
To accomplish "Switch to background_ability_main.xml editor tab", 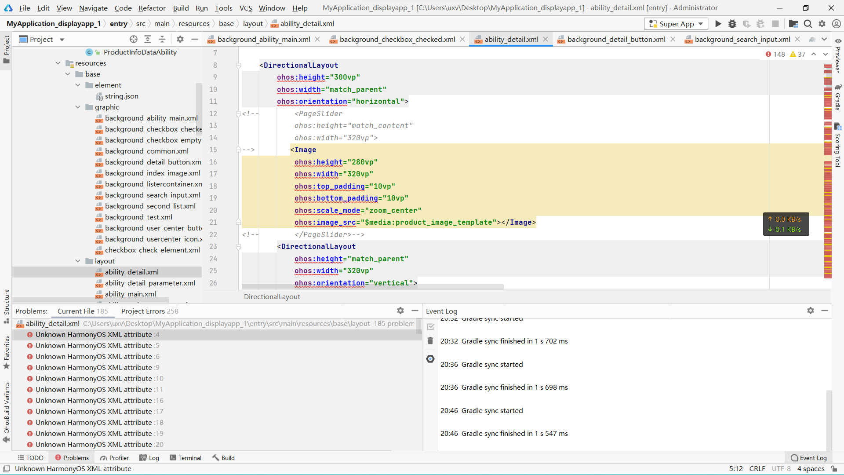I will pos(263,39).
